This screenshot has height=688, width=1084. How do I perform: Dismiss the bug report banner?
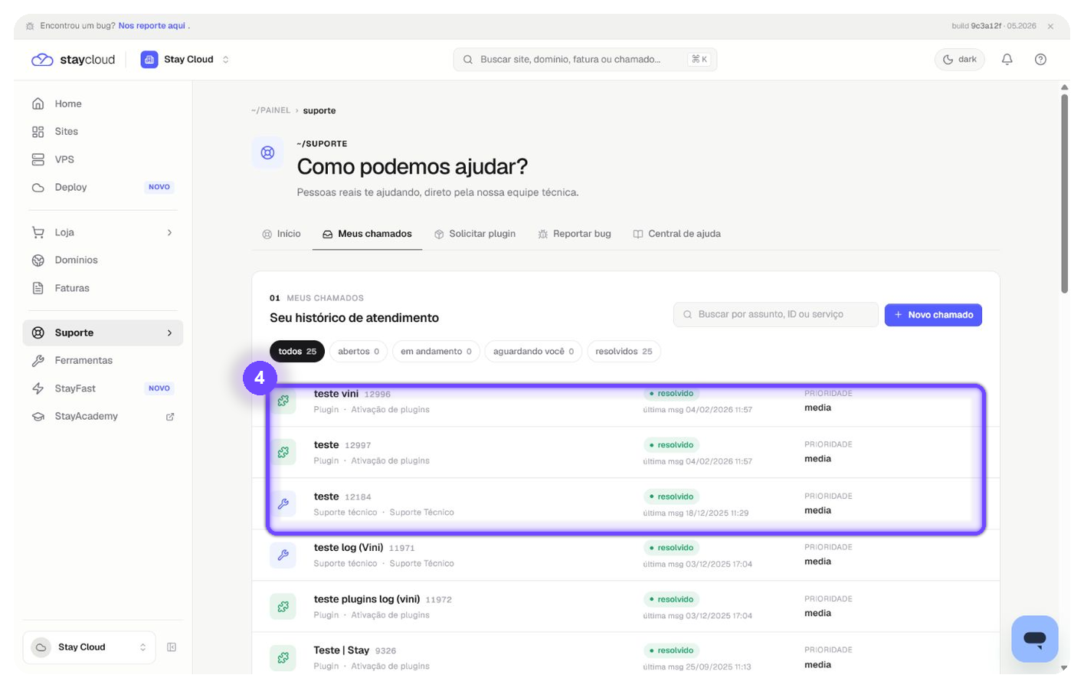(x=1050, y=26)
